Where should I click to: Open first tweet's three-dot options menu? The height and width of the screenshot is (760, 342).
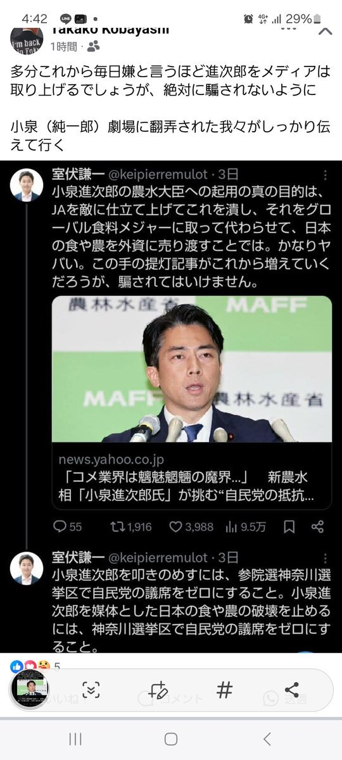pyautogui.click(x=326, y=175)
